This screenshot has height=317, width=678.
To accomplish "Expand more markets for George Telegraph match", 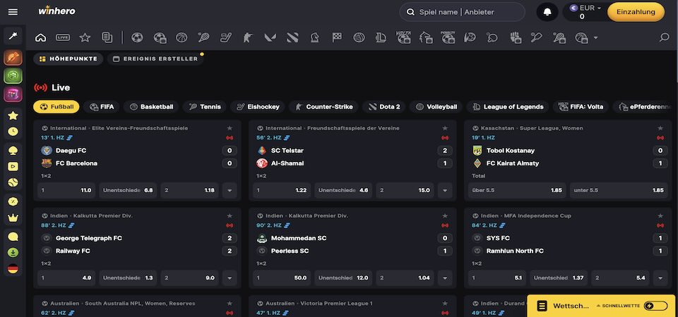I will pos(230,278).
